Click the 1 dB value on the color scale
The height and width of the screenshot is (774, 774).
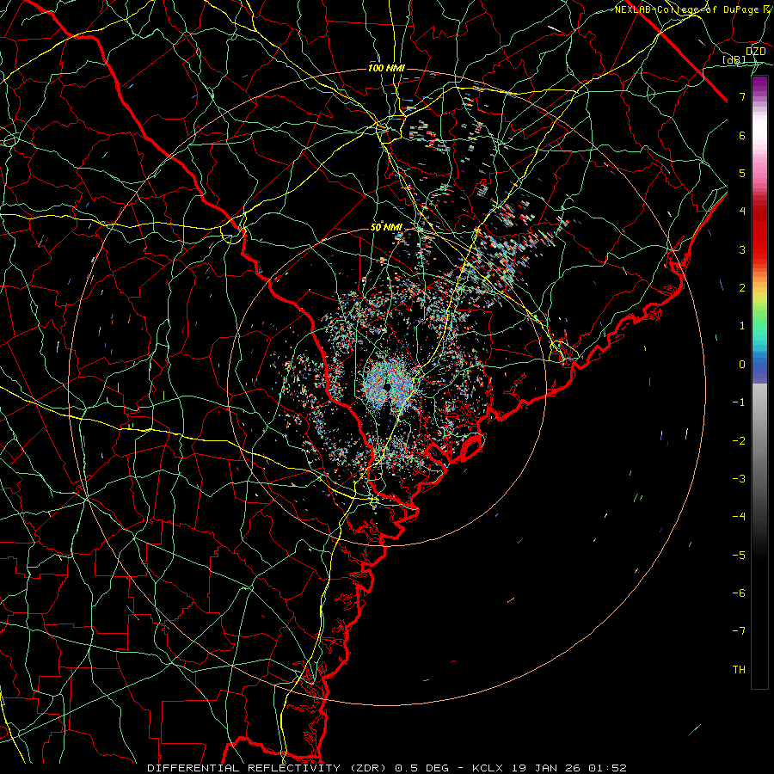tap(742, 326)
